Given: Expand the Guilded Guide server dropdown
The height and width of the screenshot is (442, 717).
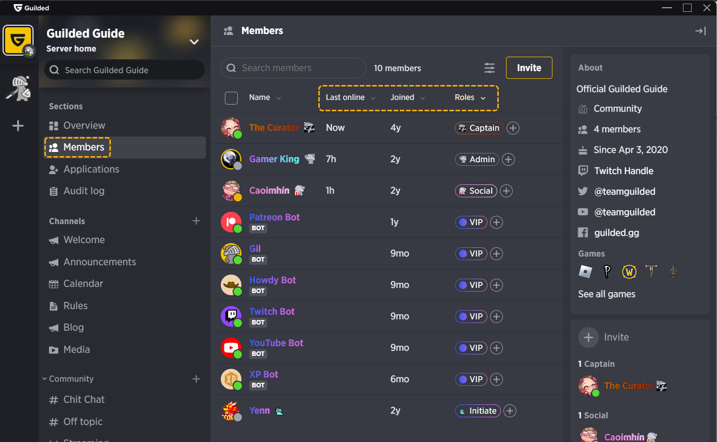Looking at the screenshot, I should [x=194, y=42].
